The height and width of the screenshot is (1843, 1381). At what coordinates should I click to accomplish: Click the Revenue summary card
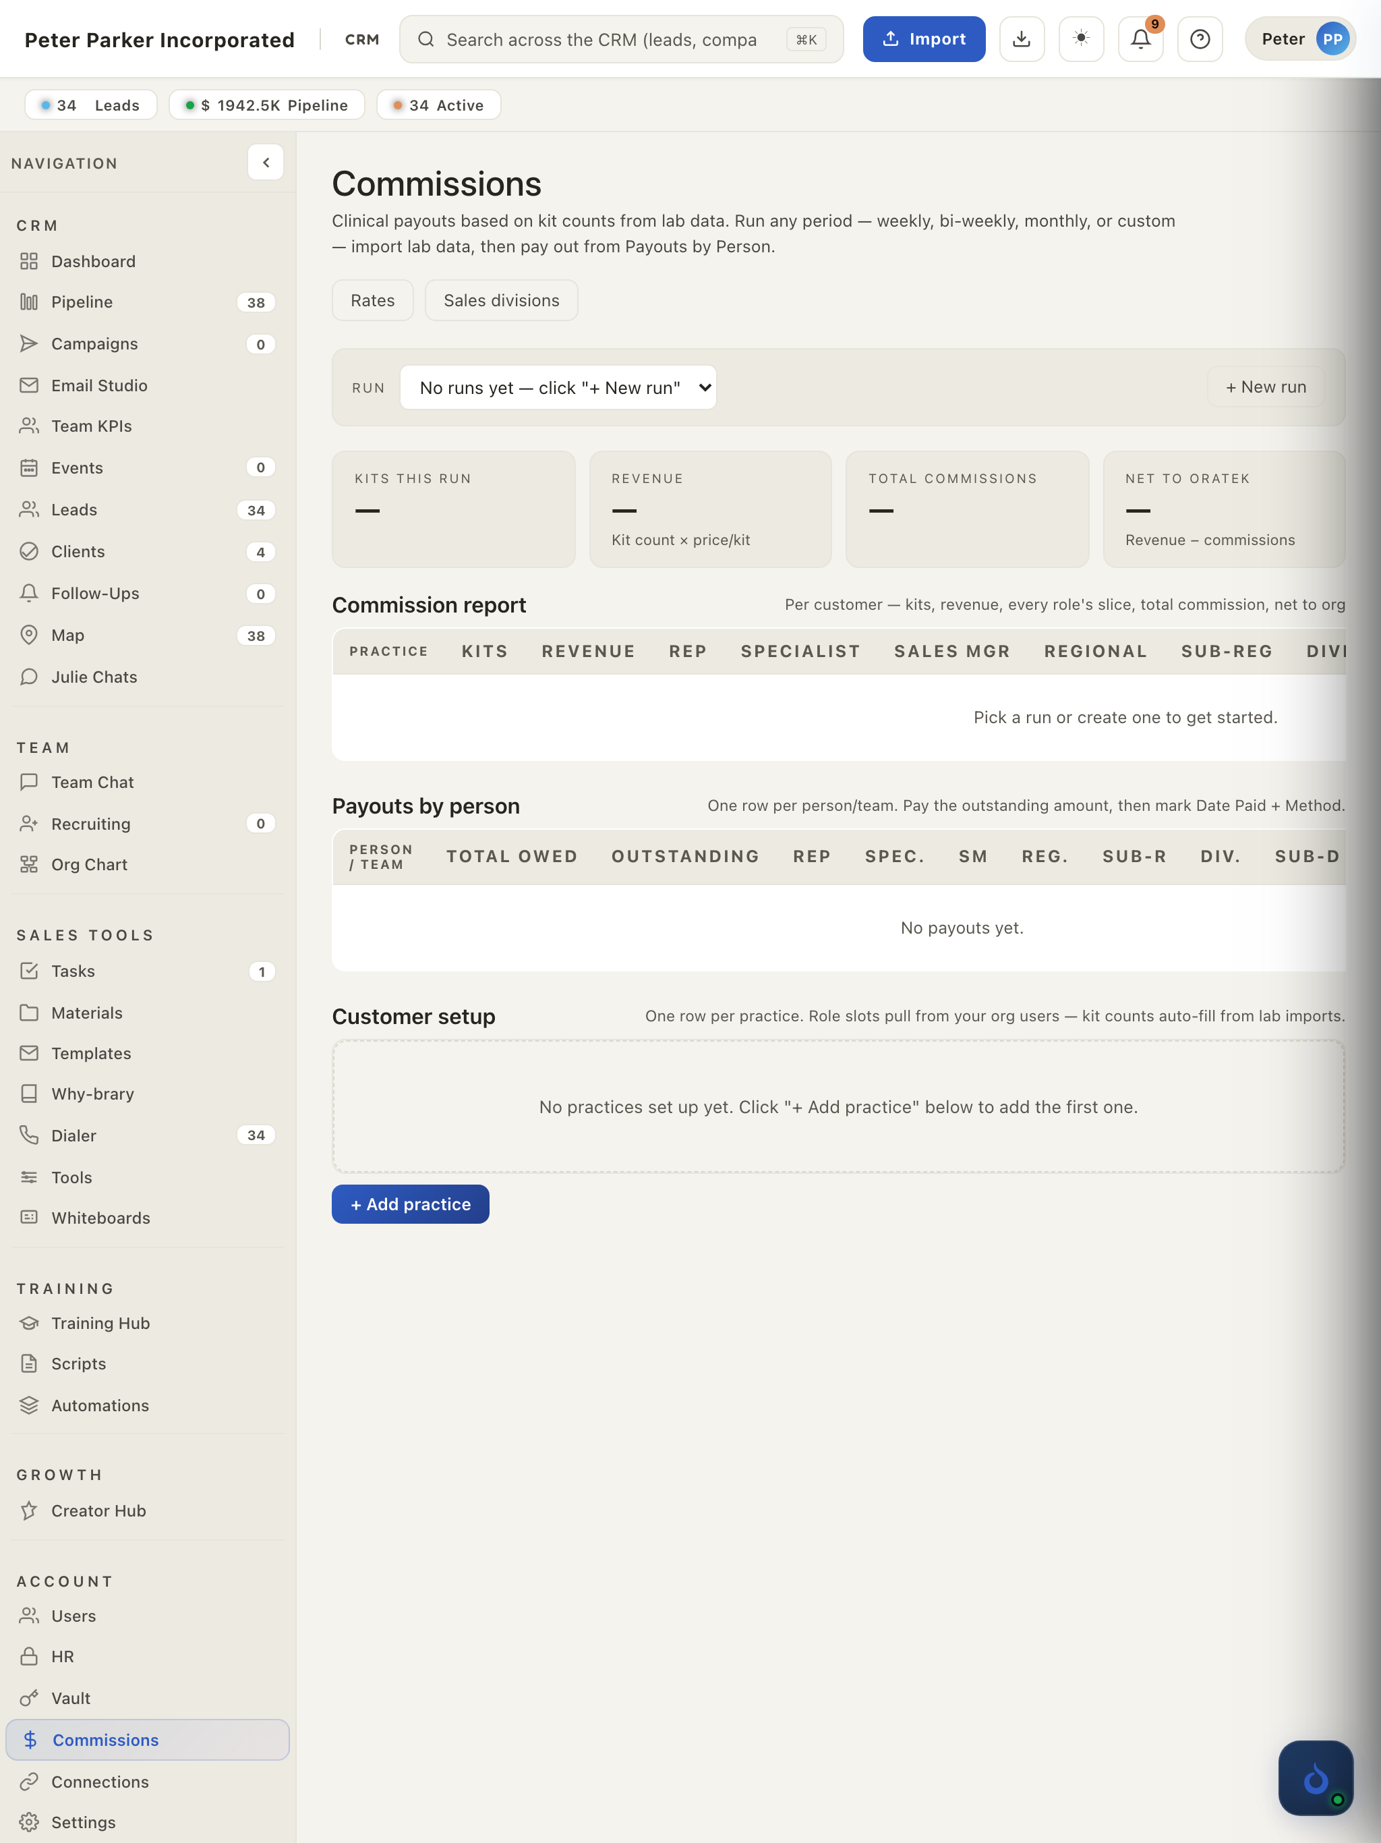coord(711,509)
